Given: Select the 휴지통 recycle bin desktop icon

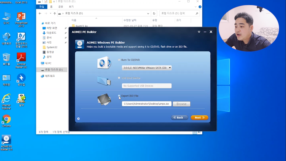Looking at the screenshot, I should point(6,59).
